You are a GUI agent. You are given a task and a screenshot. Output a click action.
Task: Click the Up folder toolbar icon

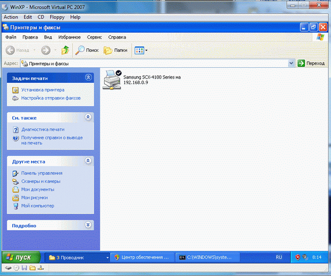[x=65, y=50]
